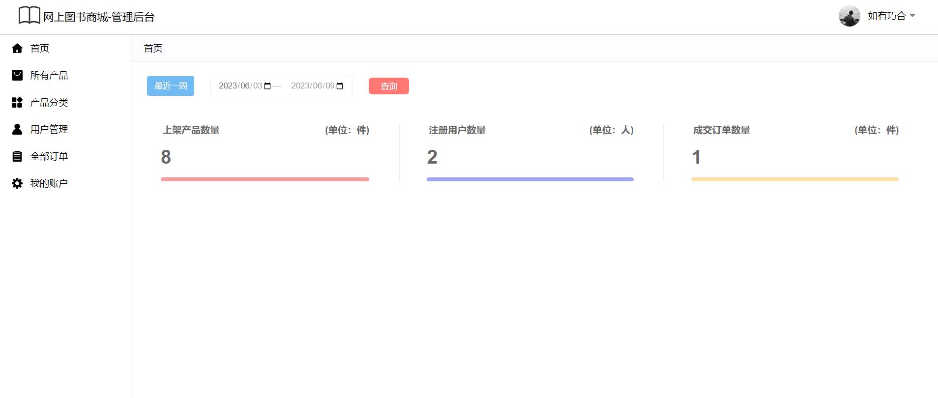Screen dimensions: 938x398
Task: Click the 上架产品数量 label
Action: pos(191,130)
